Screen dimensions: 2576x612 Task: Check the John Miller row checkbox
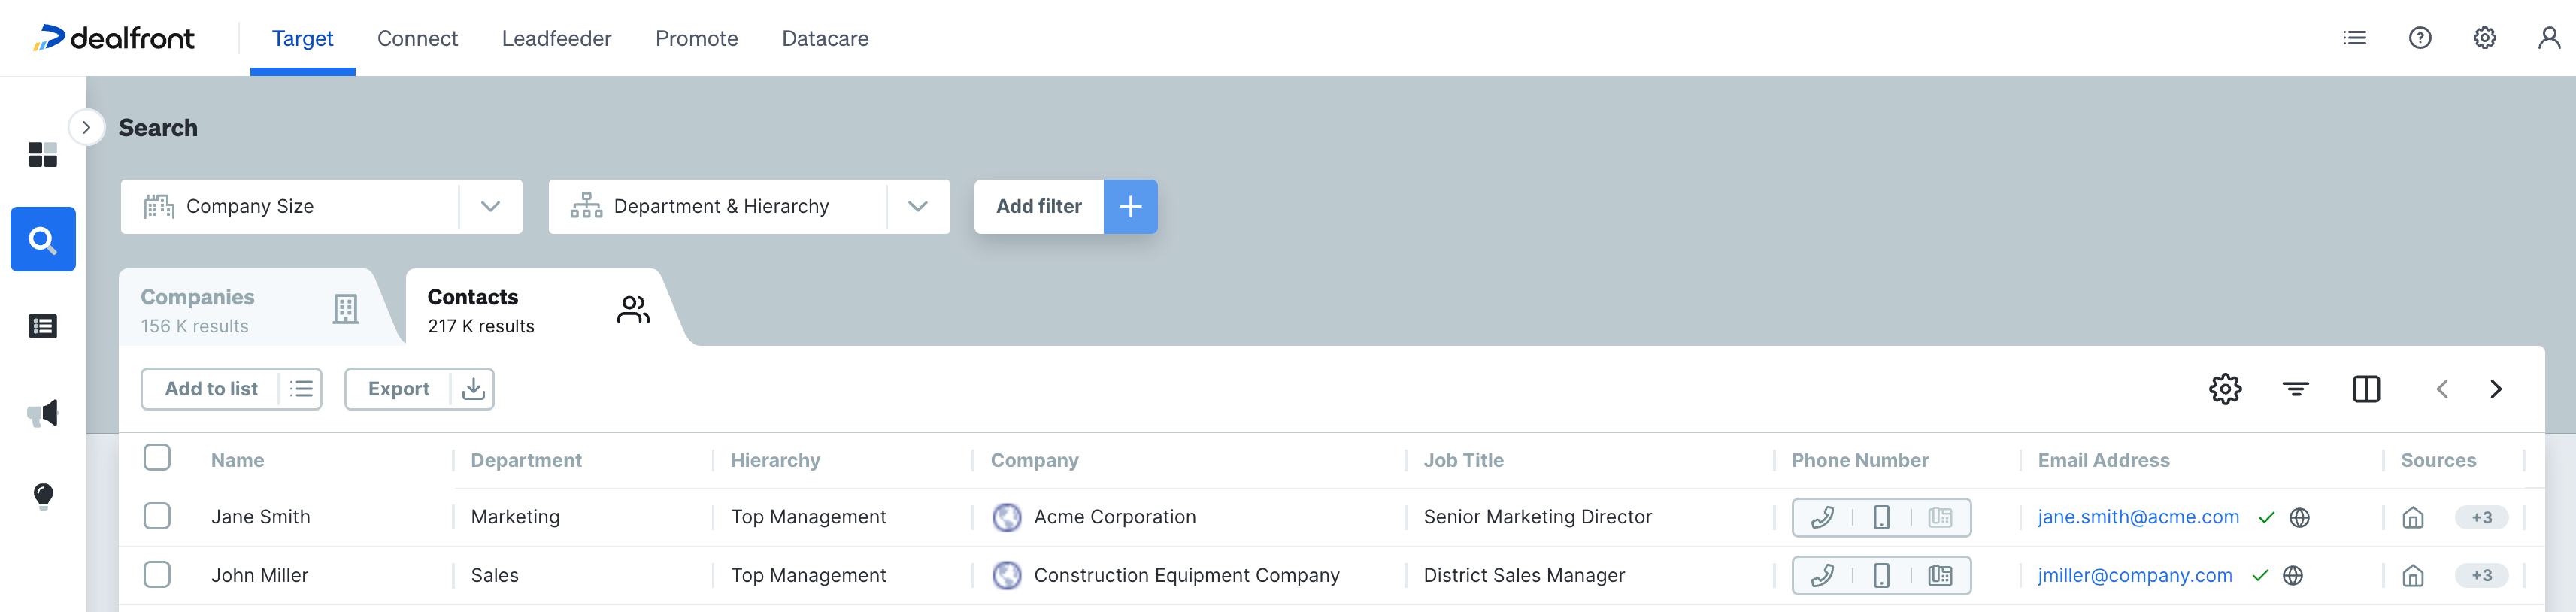click(157, 574)
